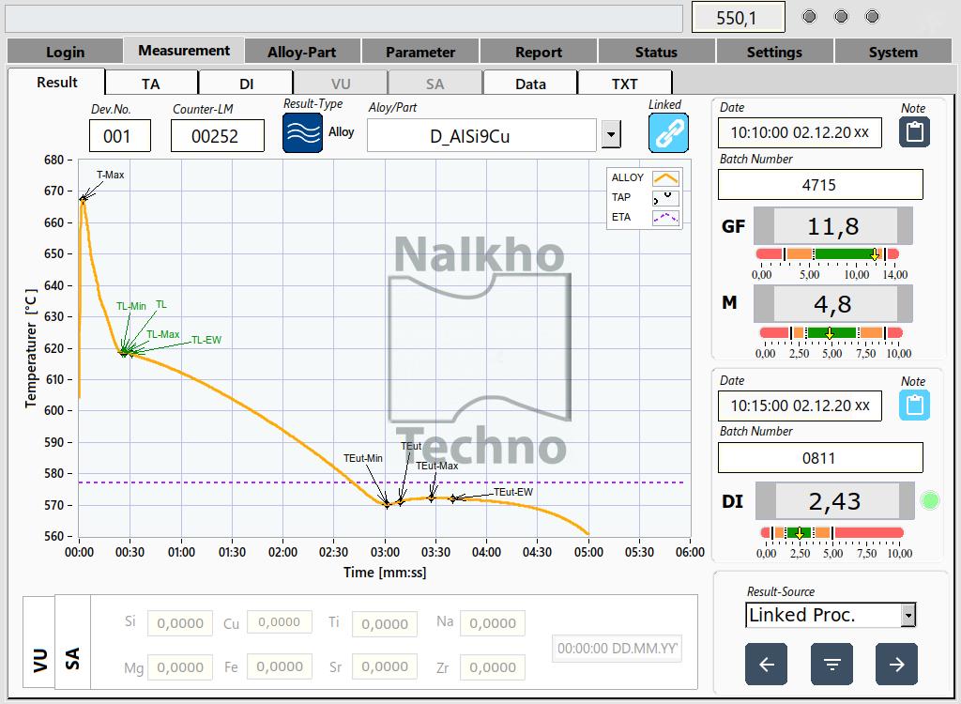Switch to the DI sub-tab
The width and height of the screenshot is (961, 704).
246,83
